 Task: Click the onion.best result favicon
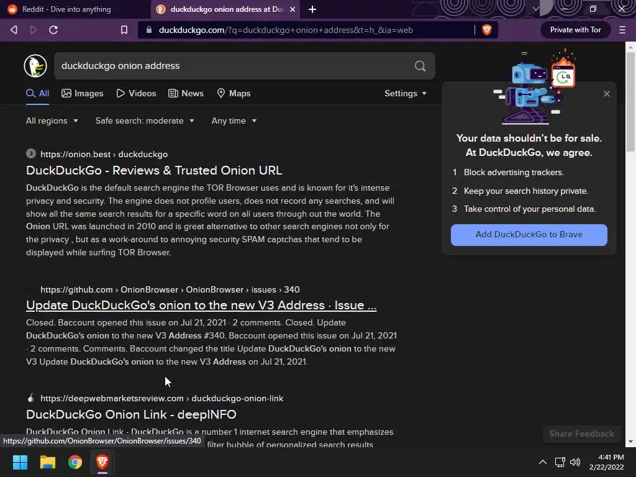click(x=31, y=154)
